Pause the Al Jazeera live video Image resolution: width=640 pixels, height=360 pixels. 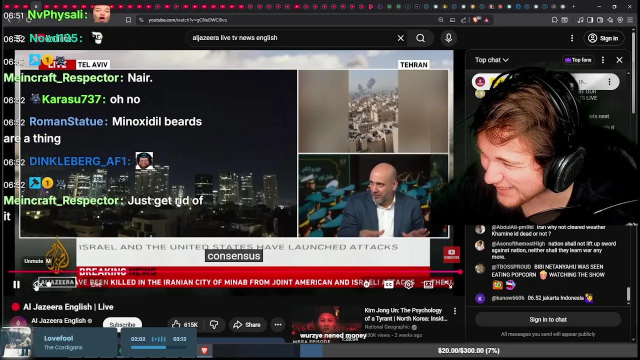coord(16,284)
